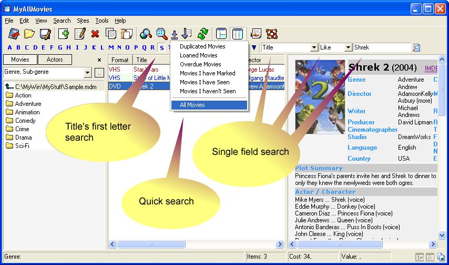Filter titles by letter Q

pyautogui.click(x=144, y=47)
